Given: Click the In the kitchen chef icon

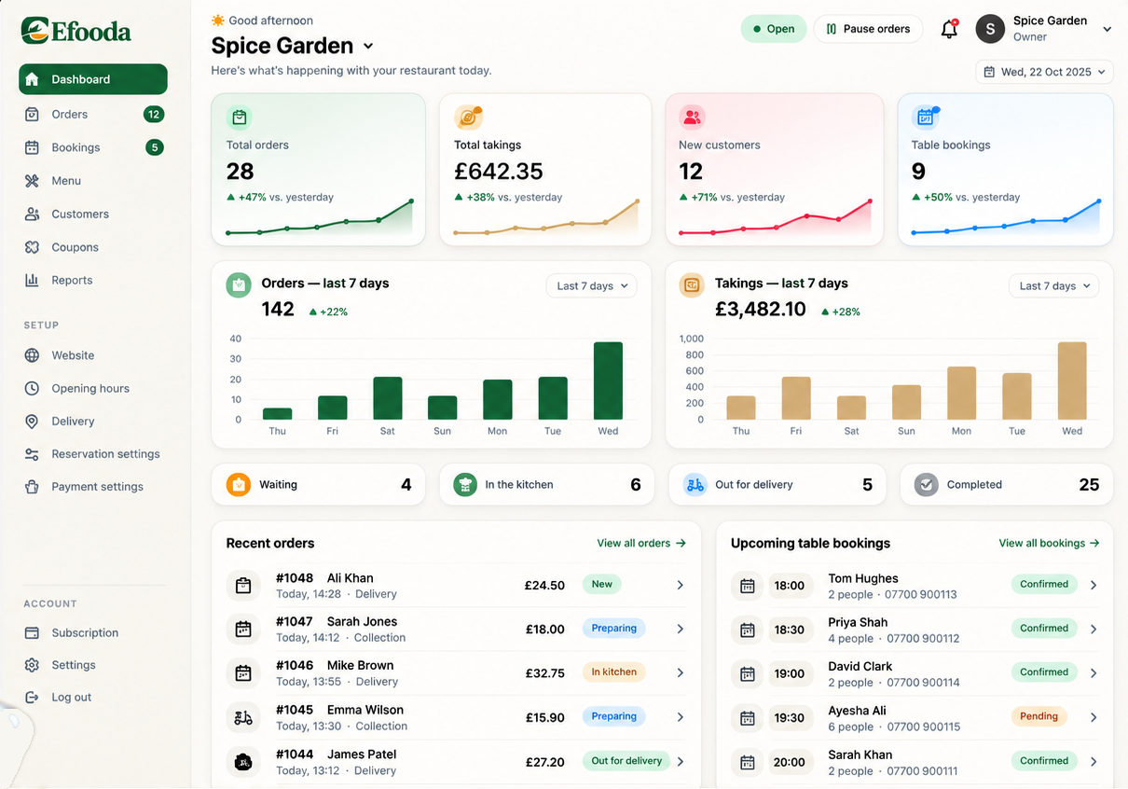Looking at the screenshot, I should 465,485.
